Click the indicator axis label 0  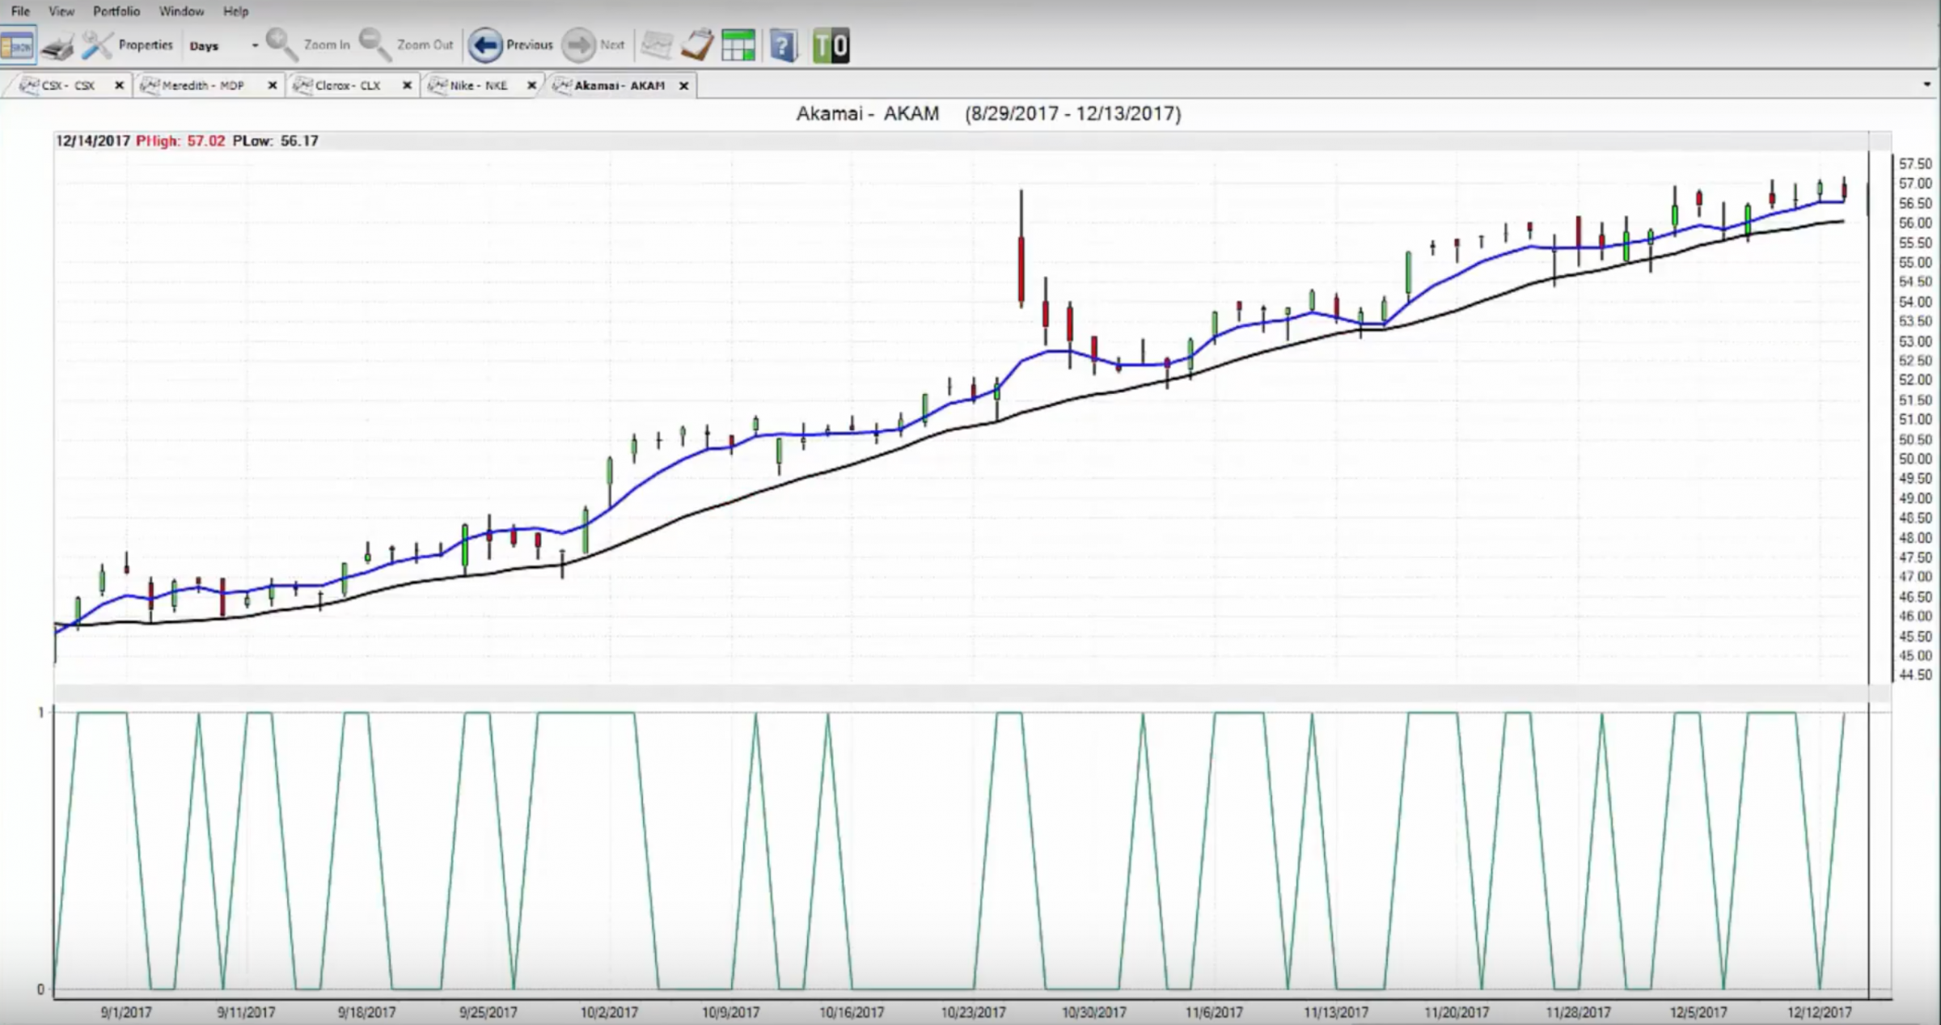pyautogui.click(x=40, y=989)
